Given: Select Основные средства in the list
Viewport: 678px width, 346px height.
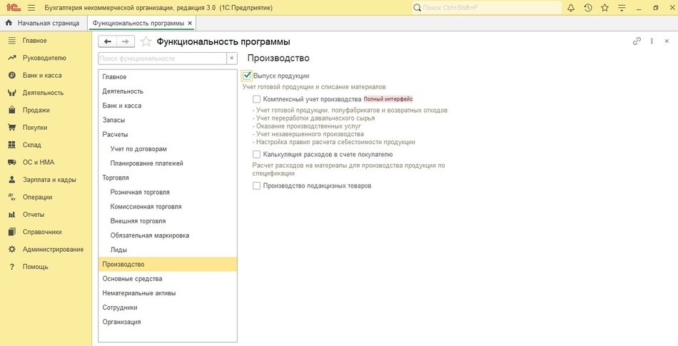Looking at the screenshot, I should pos(132,279).
